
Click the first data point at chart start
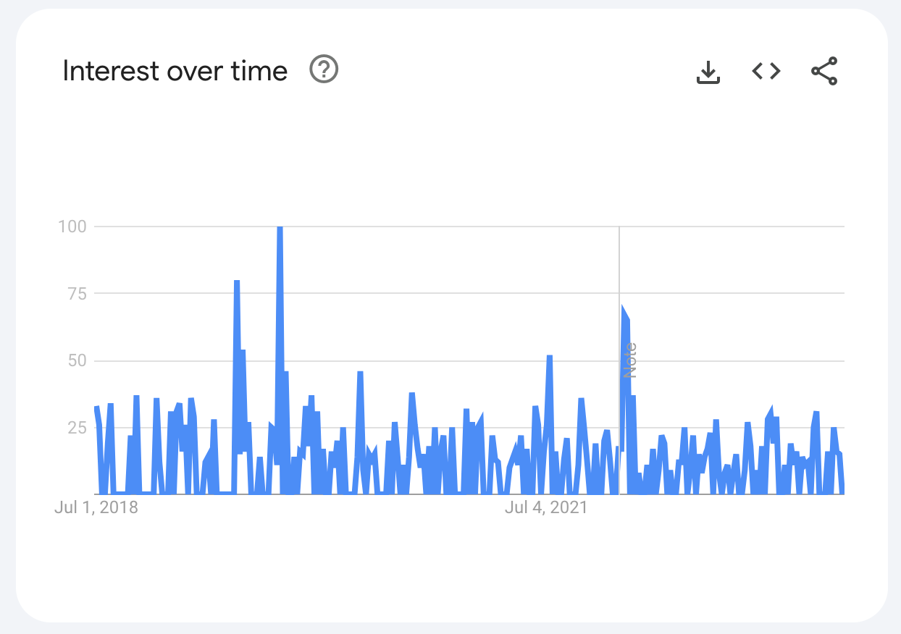coord(96,407)
